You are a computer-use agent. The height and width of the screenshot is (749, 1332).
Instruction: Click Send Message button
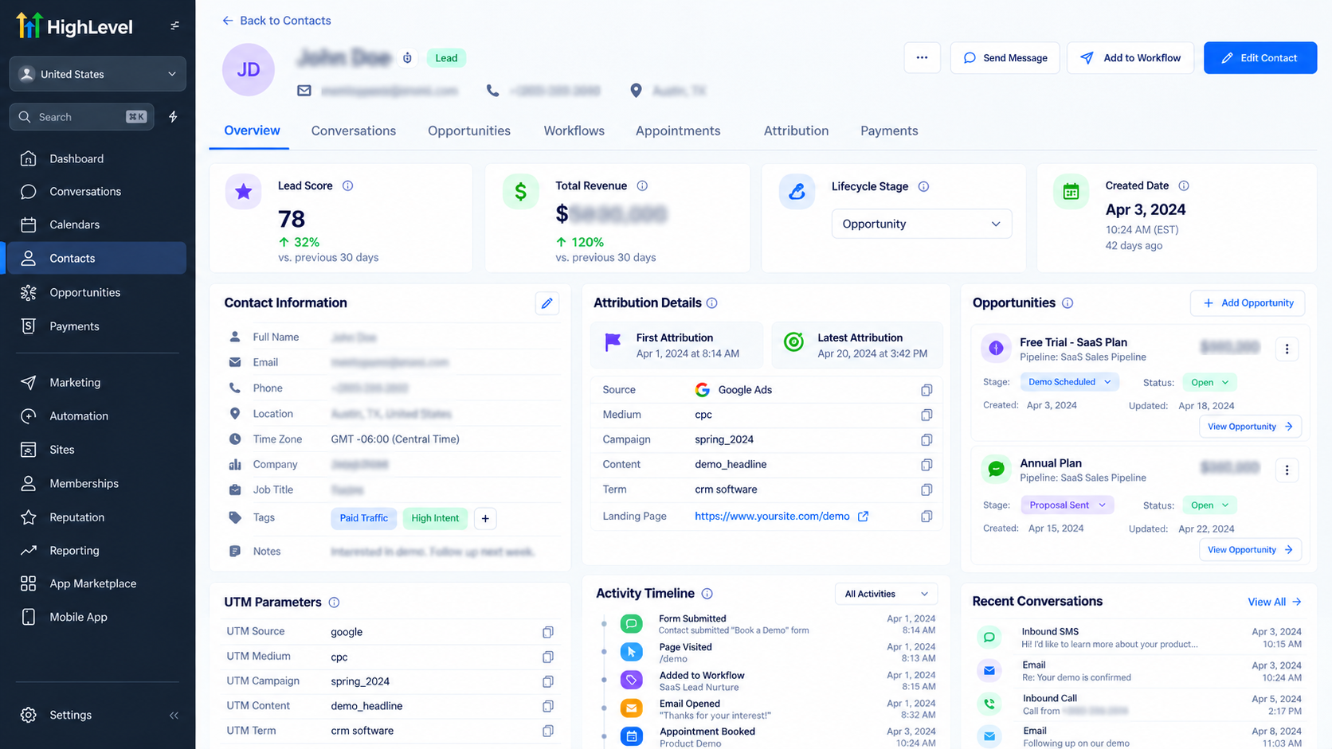click(1005, 57)
